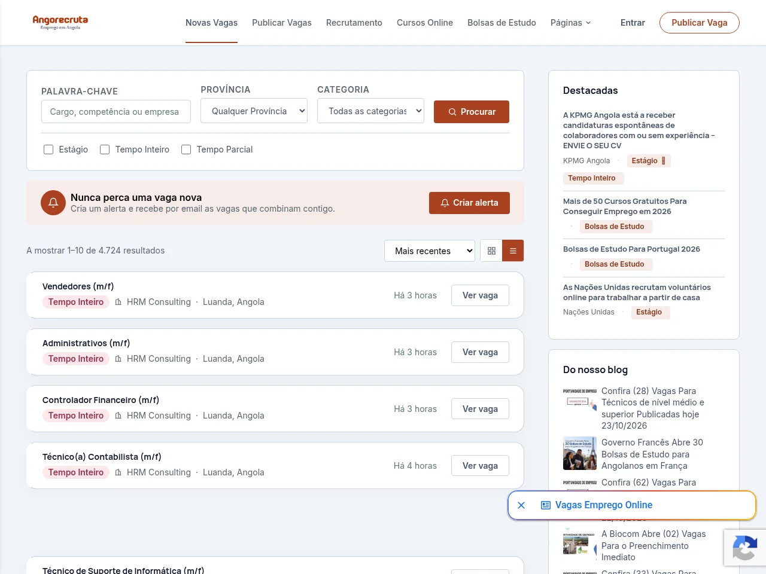Click the Publicar Vaga button

(700, 23)
